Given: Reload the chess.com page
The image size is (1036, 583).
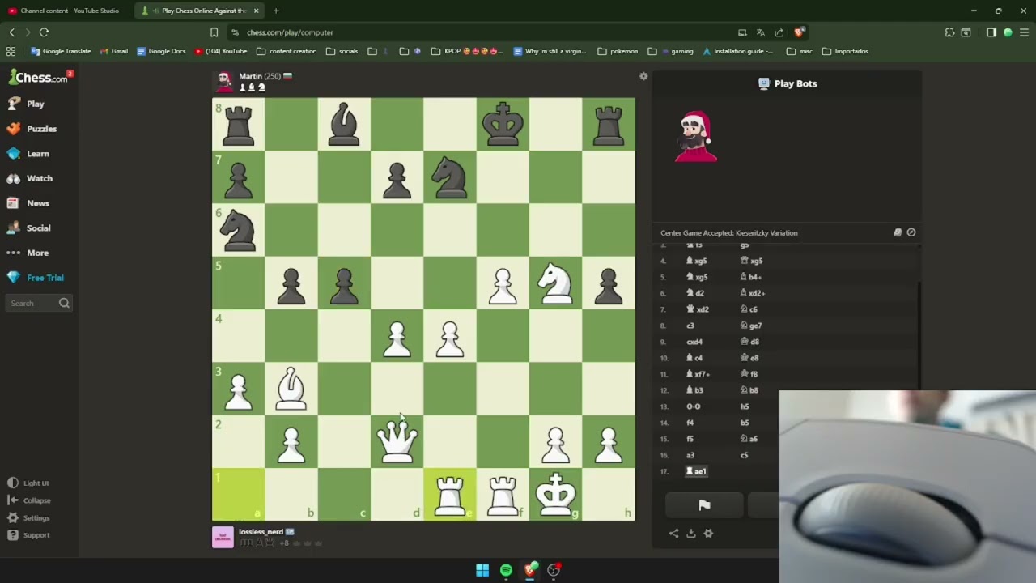Looking at the screenshot, I should (44, 32).
